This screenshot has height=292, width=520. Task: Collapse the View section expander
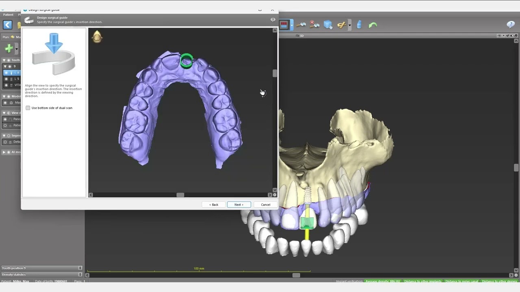click(4, 113)
